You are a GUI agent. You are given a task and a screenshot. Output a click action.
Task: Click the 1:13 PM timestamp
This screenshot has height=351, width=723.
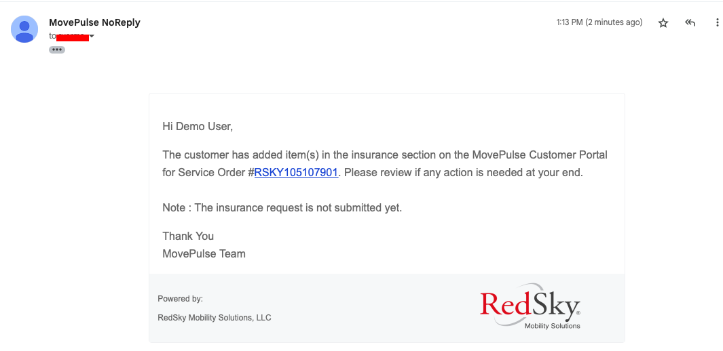[x=599, y=22]
